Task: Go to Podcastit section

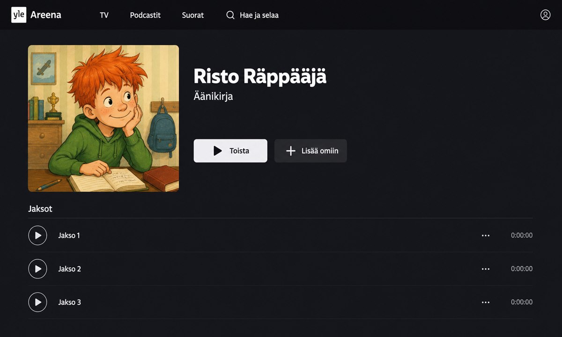Action: 145,15
